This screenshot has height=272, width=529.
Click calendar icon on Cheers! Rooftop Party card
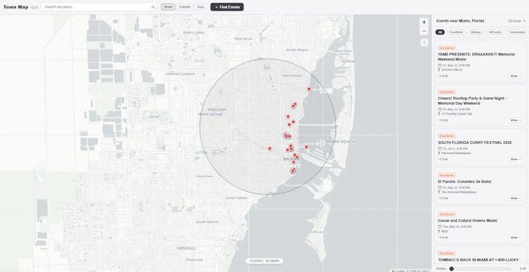[440, 110]
